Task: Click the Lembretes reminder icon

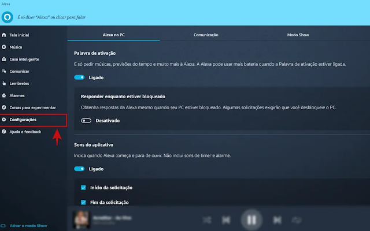Action: pos(4,83)
